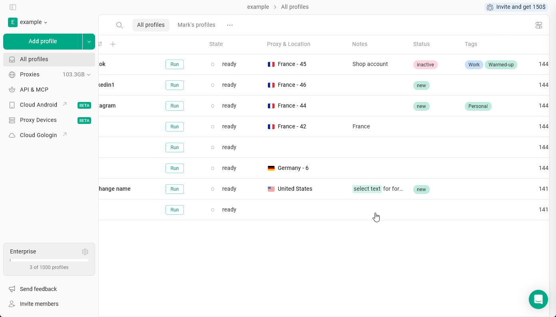Click the API & MCP icon

(12, 90)
